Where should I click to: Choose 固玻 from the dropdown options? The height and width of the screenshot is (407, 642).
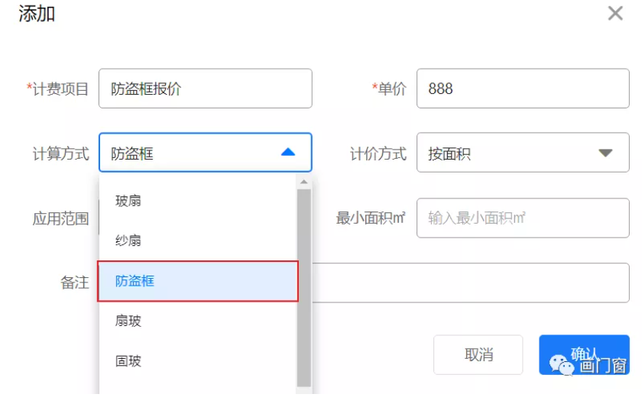(128, 360)
